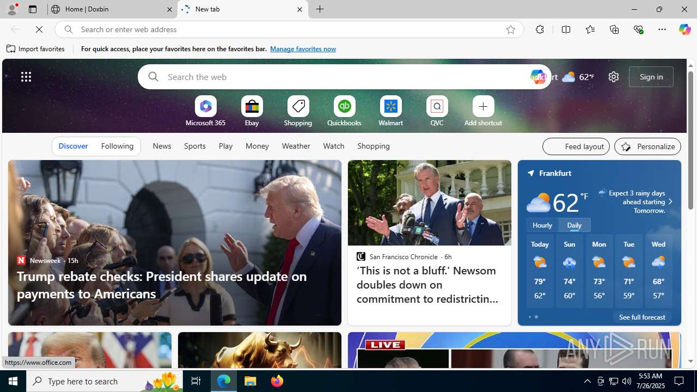Open the Walmart shortcut
This screenshot has width=697, height=392.
(390, 112)
